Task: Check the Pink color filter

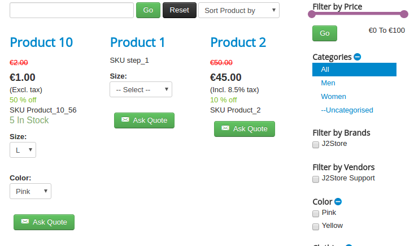Action: 316,214
